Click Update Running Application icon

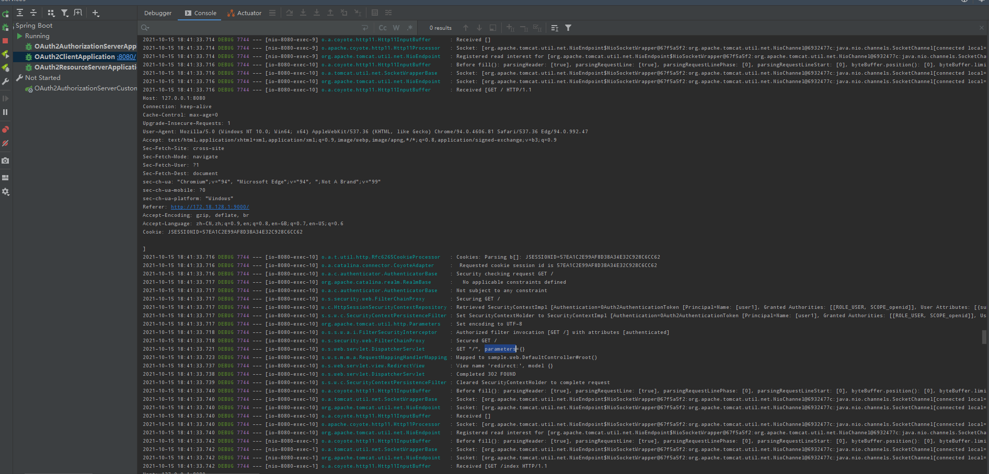coord(5,54)
